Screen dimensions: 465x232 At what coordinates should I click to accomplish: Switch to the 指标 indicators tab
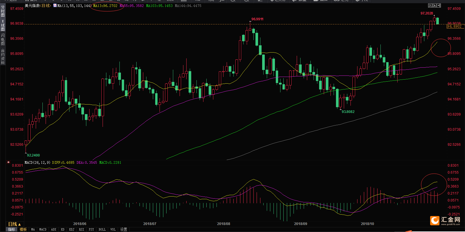tap(11, 229)
